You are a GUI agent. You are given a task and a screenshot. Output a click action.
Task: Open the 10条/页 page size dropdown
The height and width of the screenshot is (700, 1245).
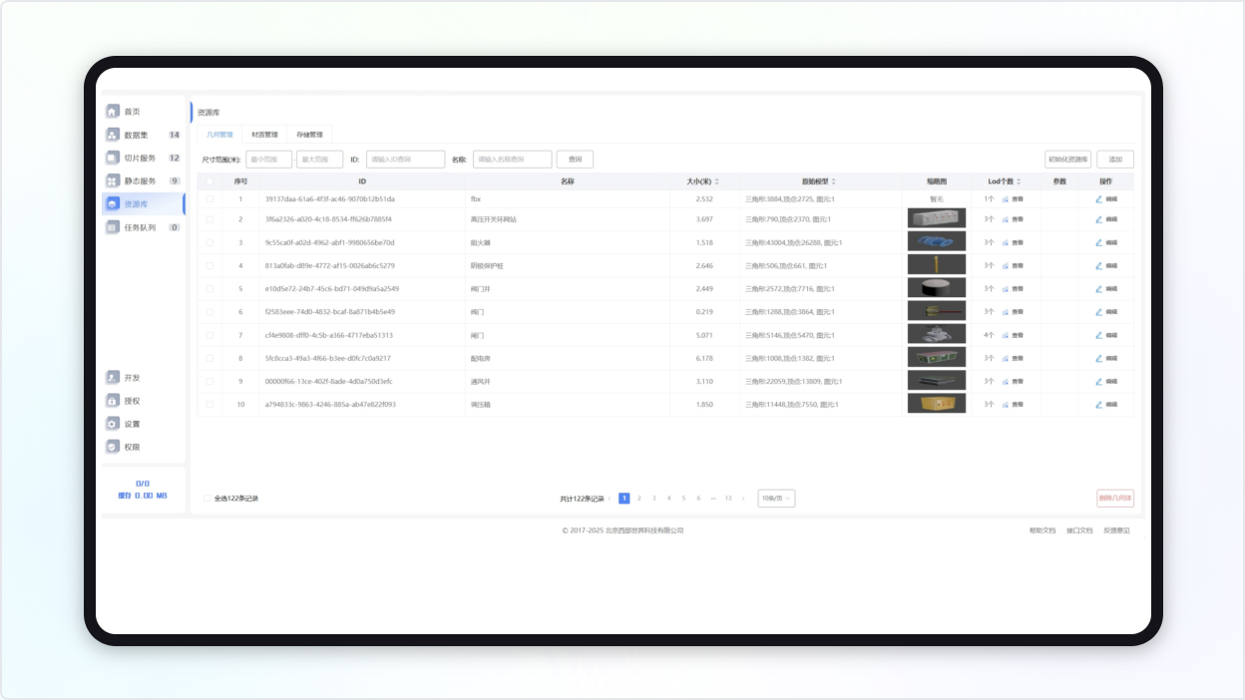776,498
